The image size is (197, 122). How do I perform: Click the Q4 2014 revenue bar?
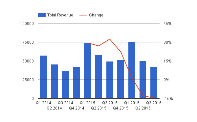tap(77, 83)
